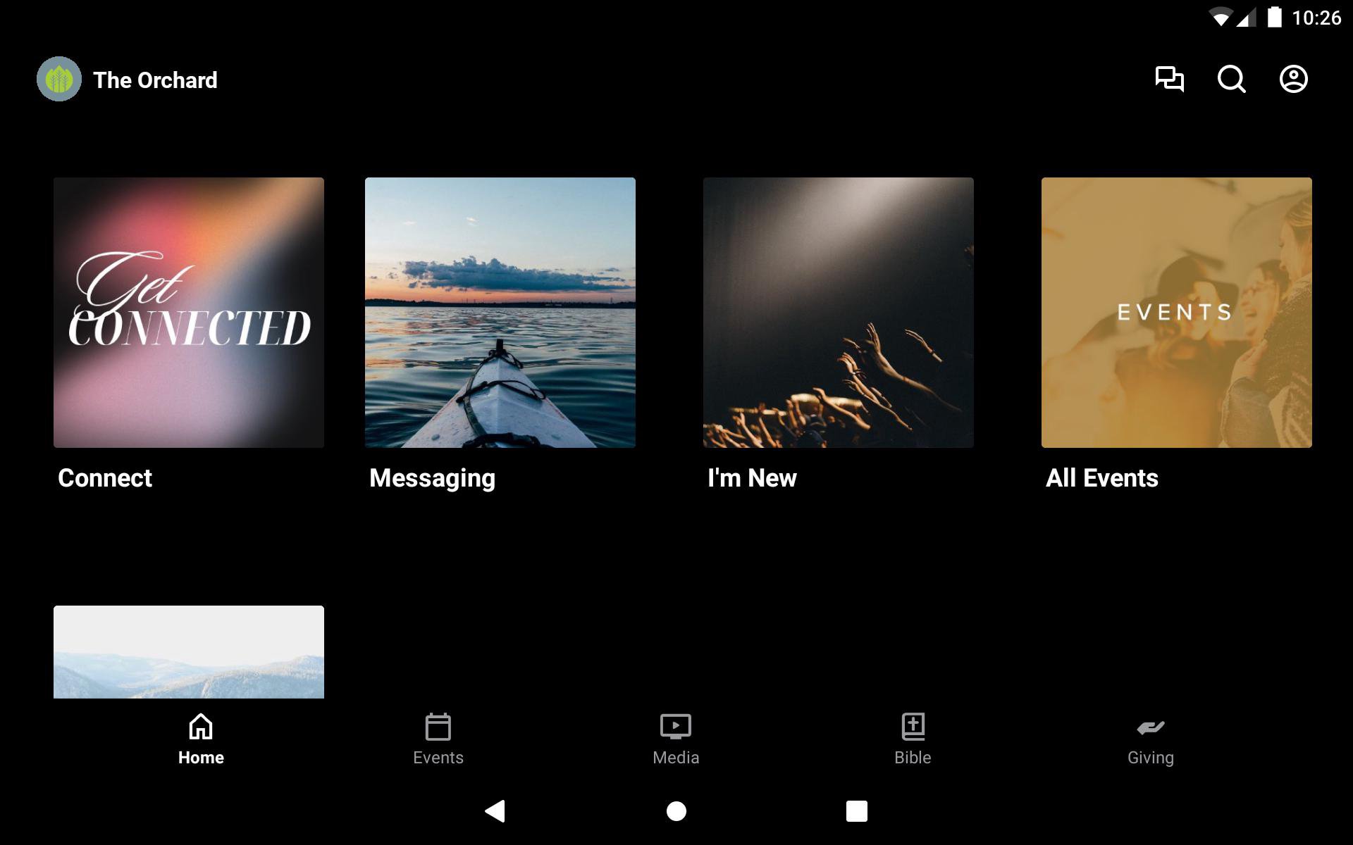The width and height of the screenshot is (1353, 845).
Task: Open the messaging chat bubbles icon
Action: coord(1170,79)
